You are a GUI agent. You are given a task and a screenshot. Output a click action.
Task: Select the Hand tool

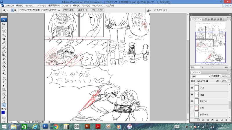[x=4, y=102]
